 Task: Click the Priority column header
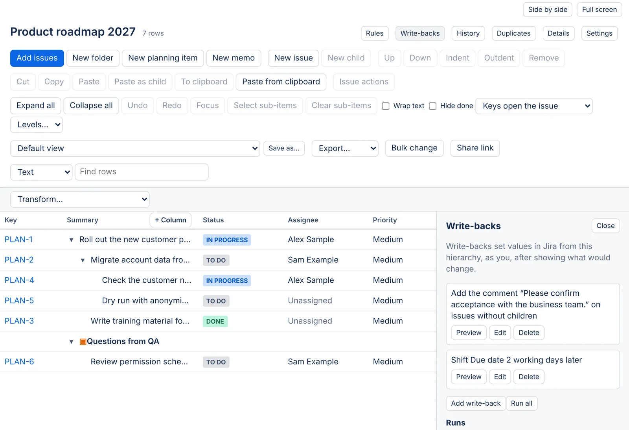385,220
